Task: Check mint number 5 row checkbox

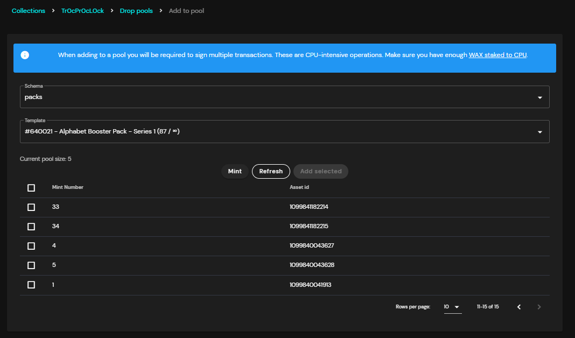Action: tap(31, 265)
